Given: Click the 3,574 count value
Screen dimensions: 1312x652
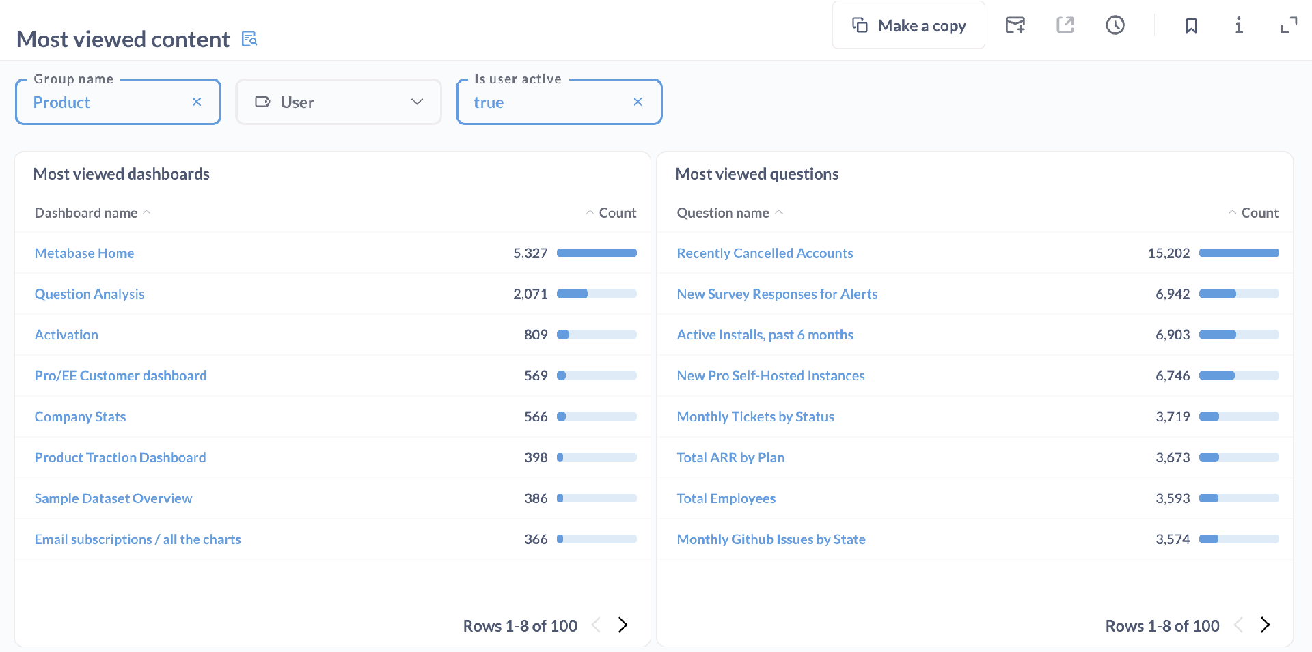Looking at the screenshot, I should coord(1173,539).
